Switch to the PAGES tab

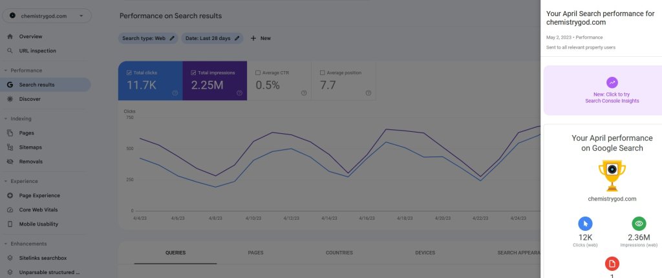[x=255, y=253]
